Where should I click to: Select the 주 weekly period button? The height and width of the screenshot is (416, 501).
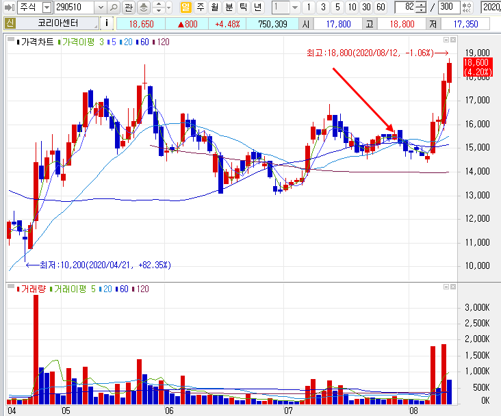coord(201,7)
